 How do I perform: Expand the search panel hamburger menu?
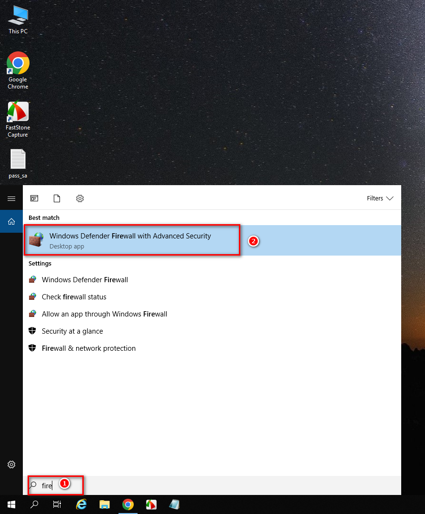point(11,198)
